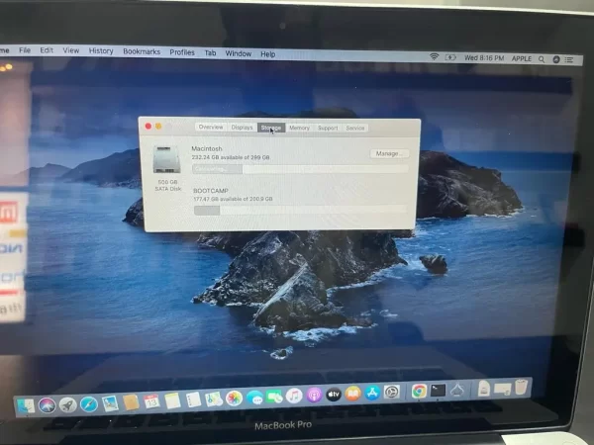594x445 pixels.
Task: Click battery charging status icon
Action: click(x=450, y=57)
